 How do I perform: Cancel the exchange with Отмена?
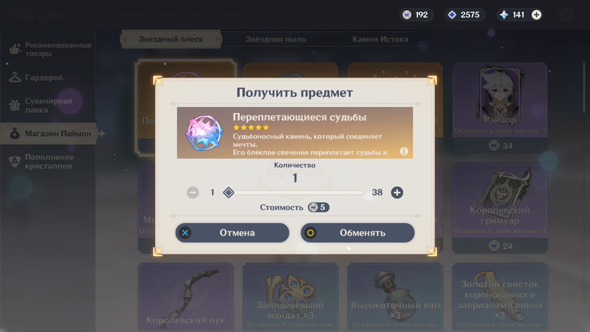pyautogui.click(x=232, y=233)
